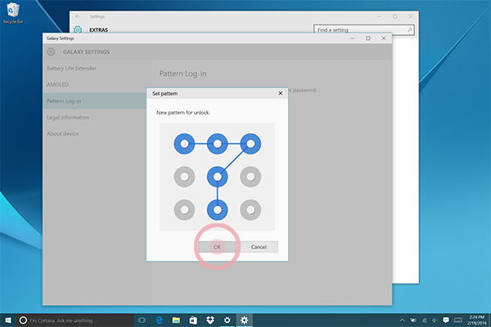Click the battery tray icon
The image size is (491, 327).
point(413,320)
